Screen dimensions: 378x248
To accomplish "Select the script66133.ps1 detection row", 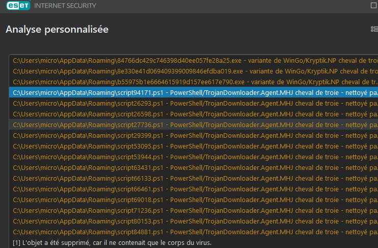I will tap(194, 179).
